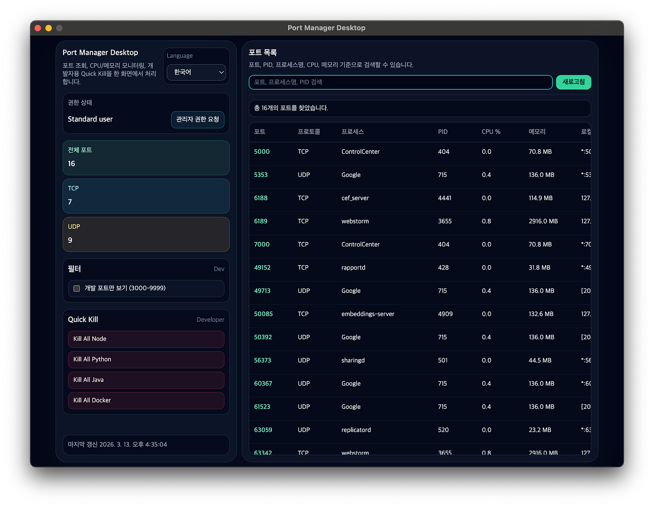The width and height of the screenshot is (654, 507).
Task: Click the 프로세스 column header
Action: pyautogui.click(x=353, y=132)
